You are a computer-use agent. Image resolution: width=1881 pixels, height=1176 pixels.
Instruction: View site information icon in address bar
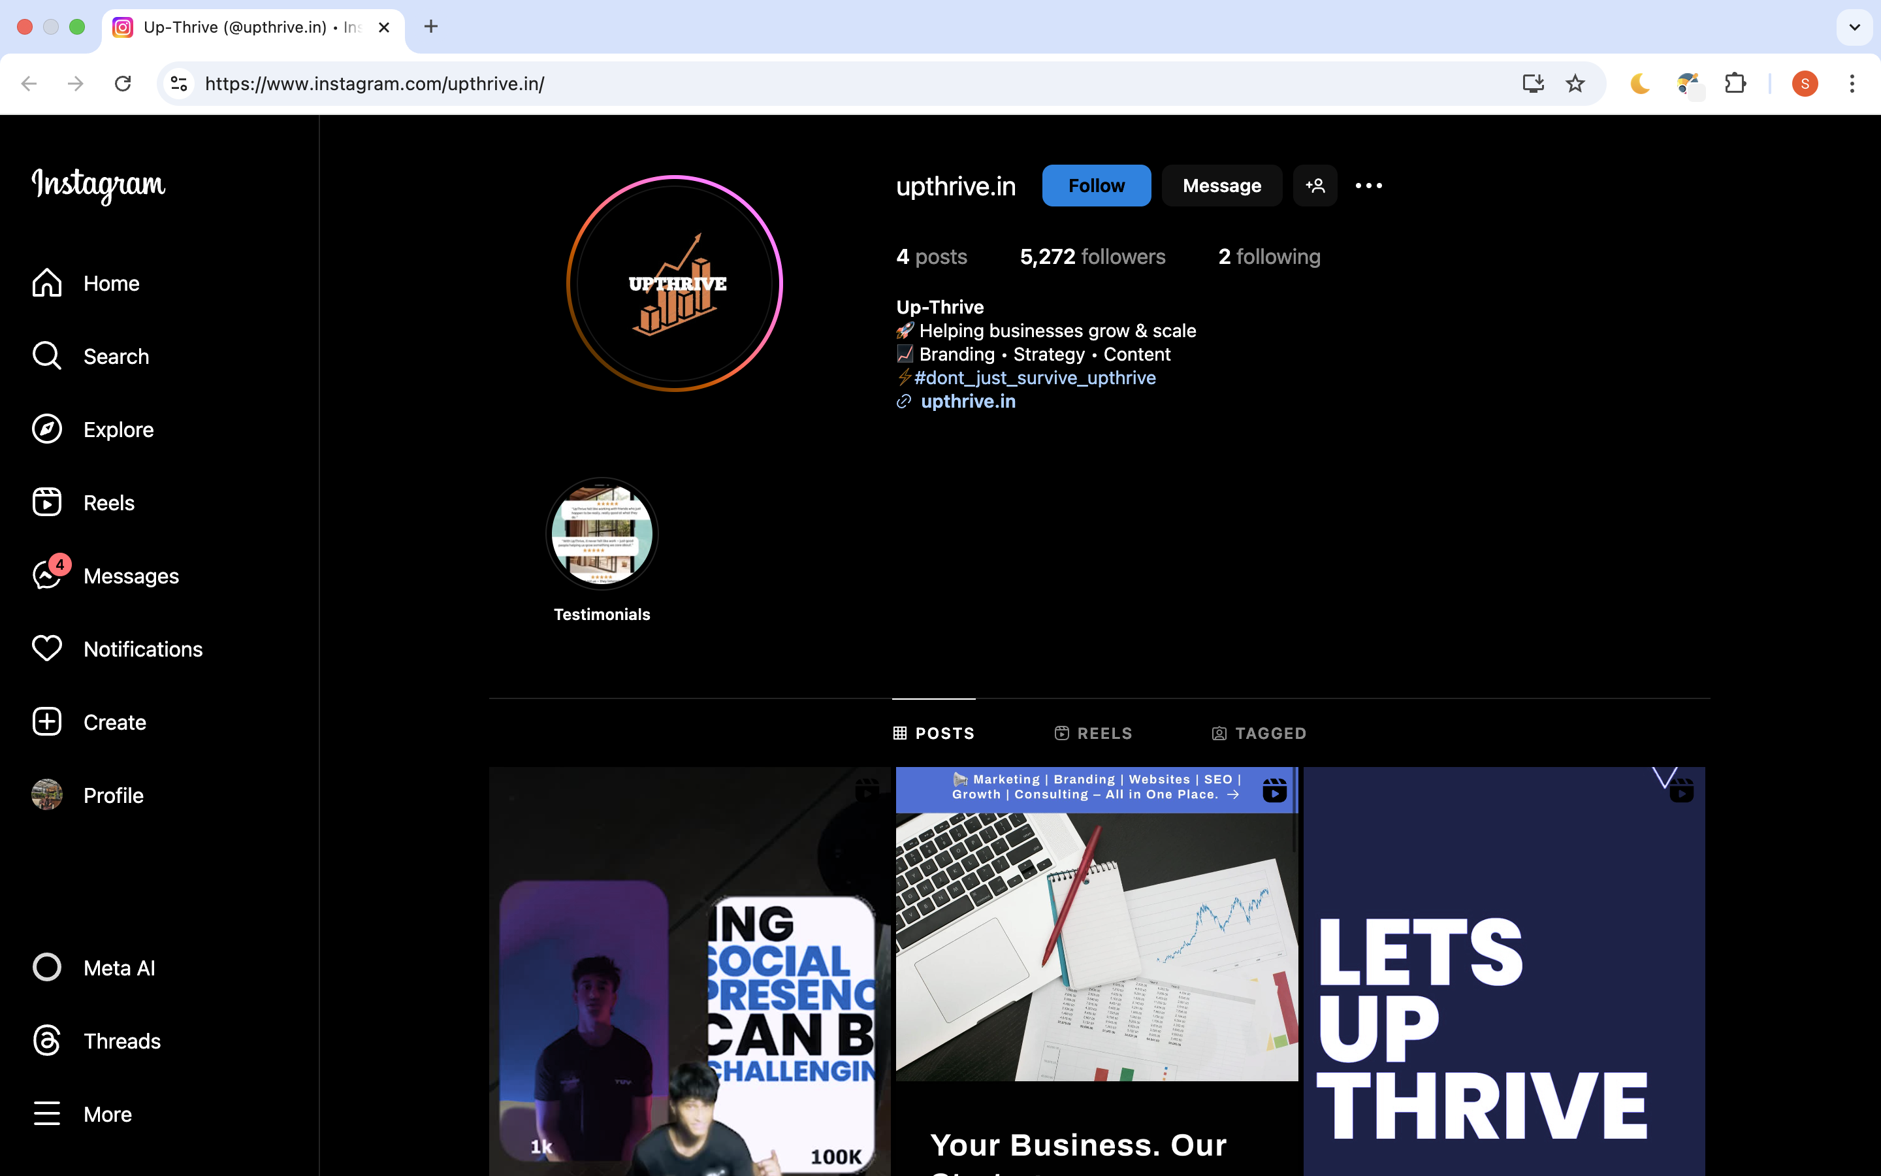coord(179,83)
